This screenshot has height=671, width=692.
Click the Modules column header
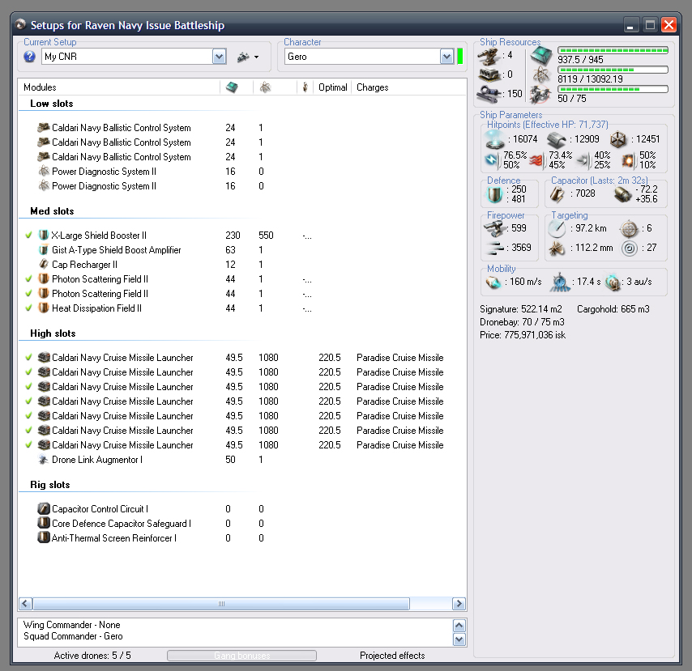[x=40, y=87]
